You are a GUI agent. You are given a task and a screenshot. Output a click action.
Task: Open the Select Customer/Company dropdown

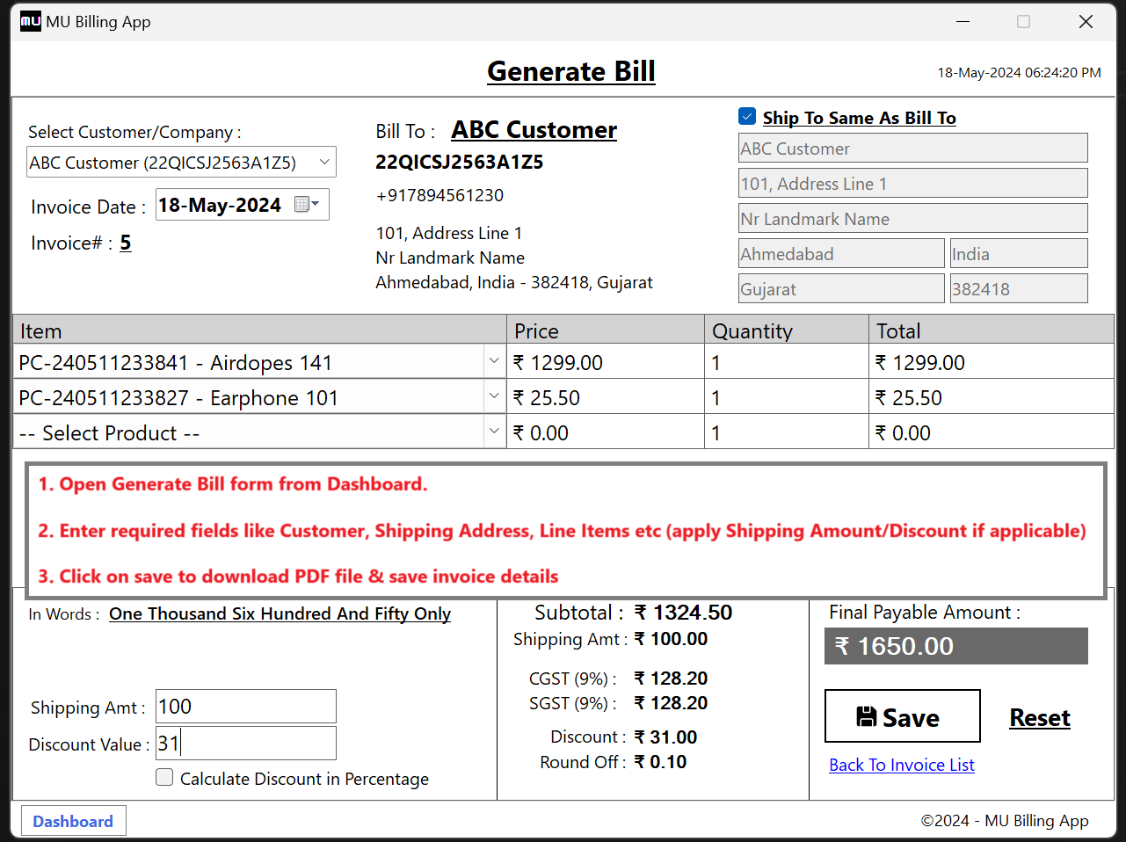pos(323,162)
